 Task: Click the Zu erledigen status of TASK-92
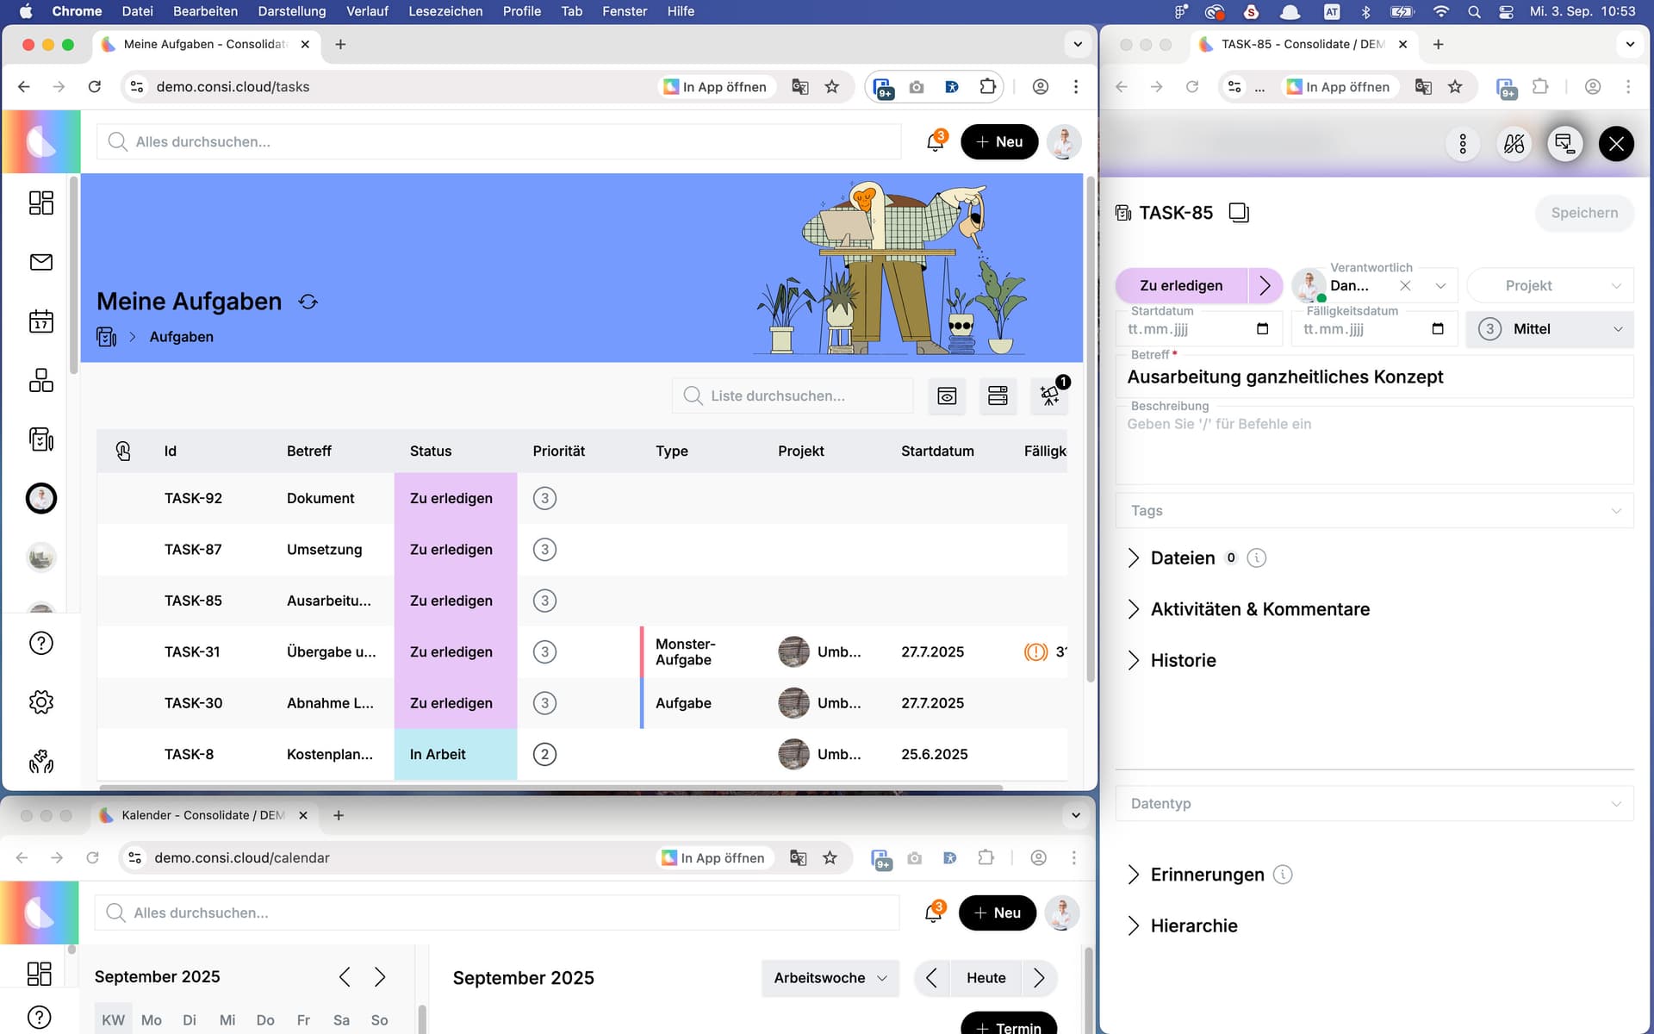pyautogui.click(x=451, y=498)
